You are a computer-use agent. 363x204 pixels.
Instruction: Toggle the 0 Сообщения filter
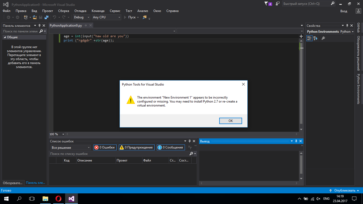tap(171, 147)
